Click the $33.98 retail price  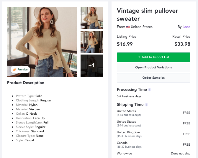(182, 44)
